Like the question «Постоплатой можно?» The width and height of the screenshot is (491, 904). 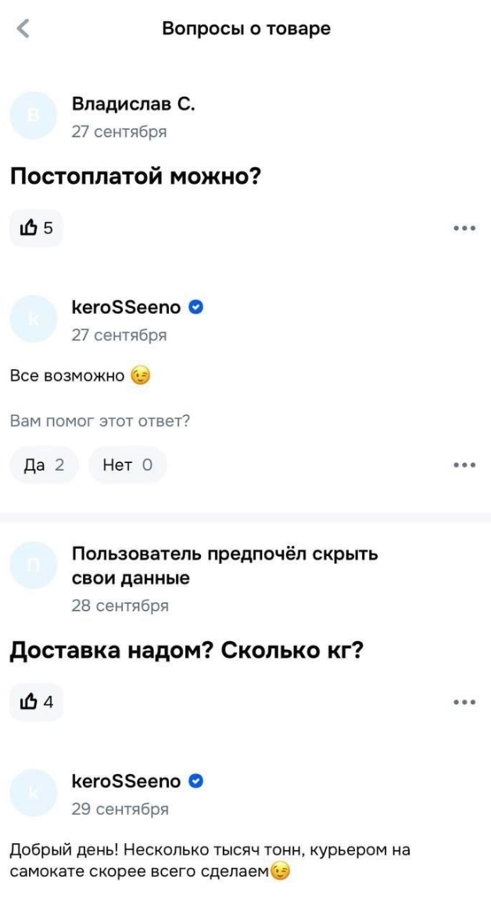[x=36, y=228]
